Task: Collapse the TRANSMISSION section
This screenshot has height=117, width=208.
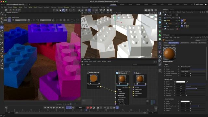Action: [164, 99]
